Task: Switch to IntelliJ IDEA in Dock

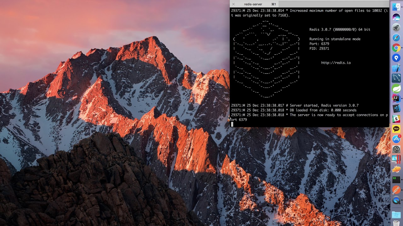Action: click(x=396, y=98)
